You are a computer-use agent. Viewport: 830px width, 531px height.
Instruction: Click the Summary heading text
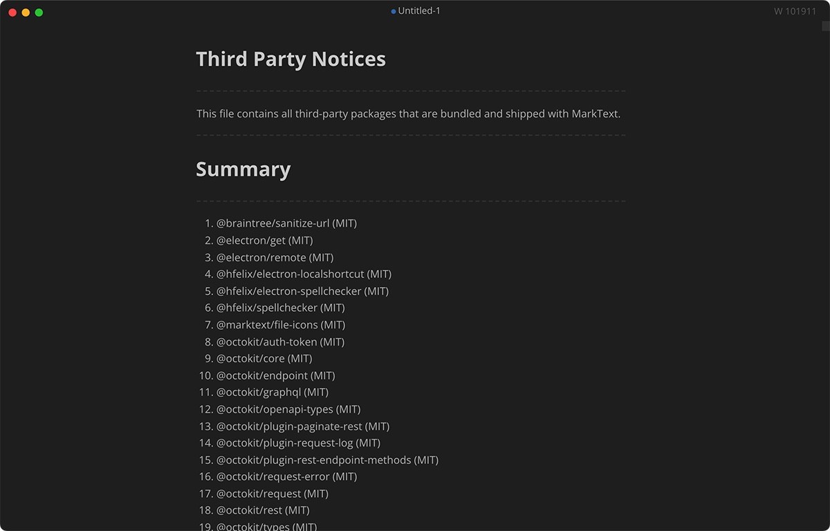(243, 169)
